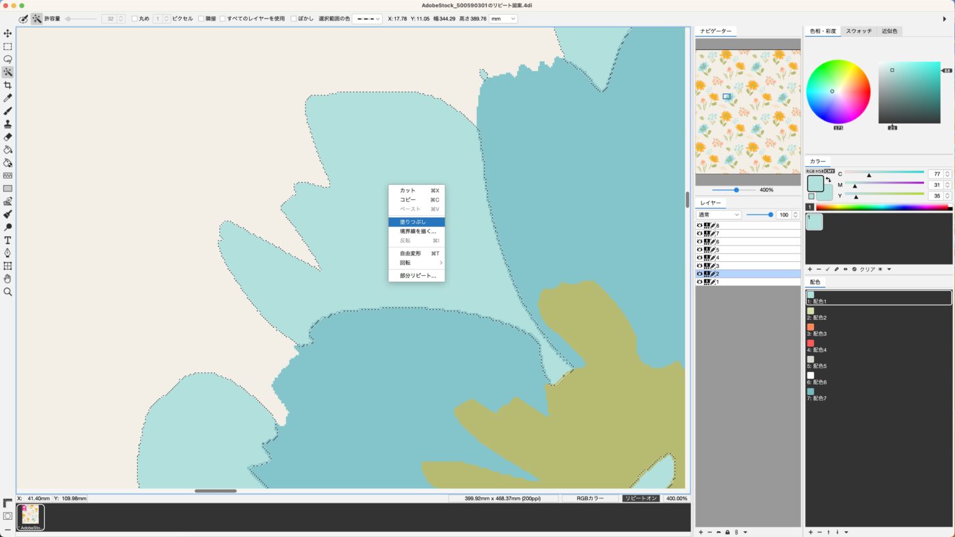
Task: Check すべてのレイヤーを使用 option
Action: [x=223, y=19]
